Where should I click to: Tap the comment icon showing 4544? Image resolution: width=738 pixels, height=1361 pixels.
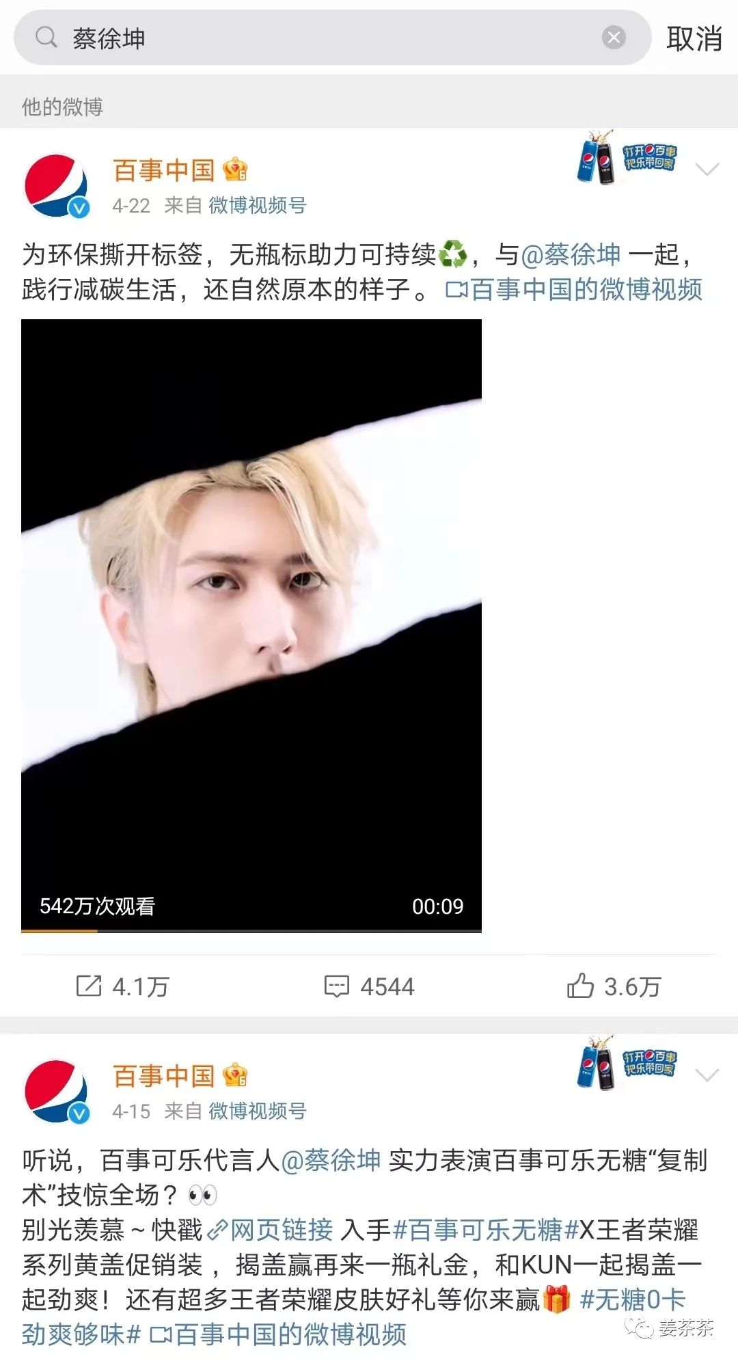click(336, 986)
